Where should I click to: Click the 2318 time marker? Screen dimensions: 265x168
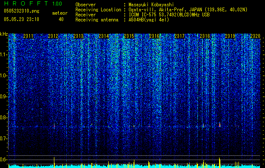point(205,36)
